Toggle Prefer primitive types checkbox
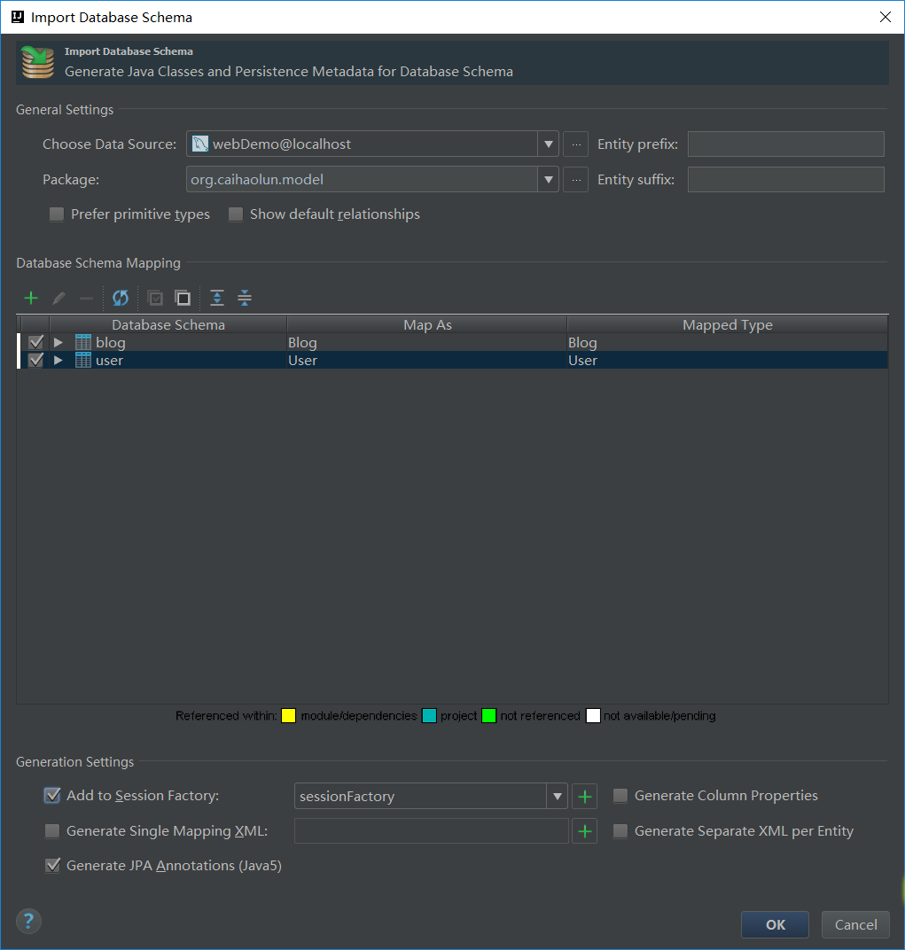Image resolution: width=905 pixels, height=950 pixels. pyautogui.click(x=57, y=214)
